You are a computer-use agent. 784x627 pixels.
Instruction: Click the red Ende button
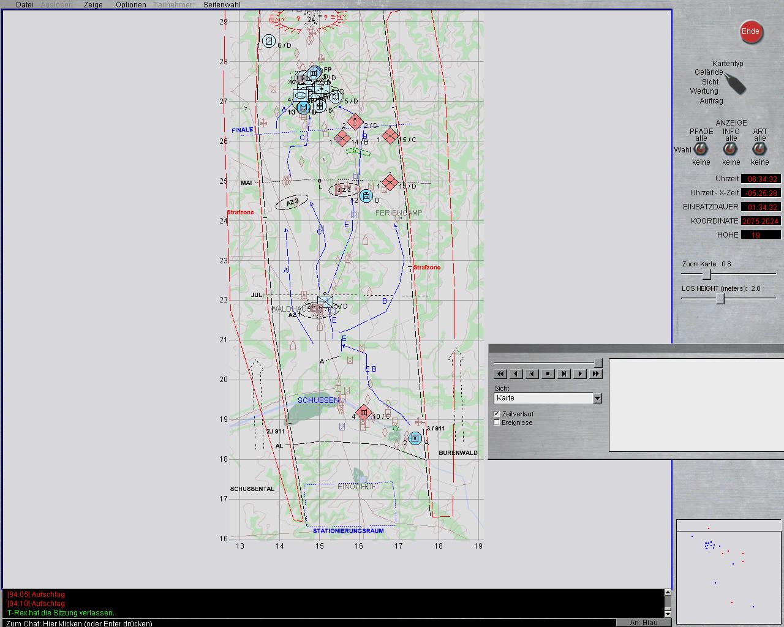pos(750,32)
